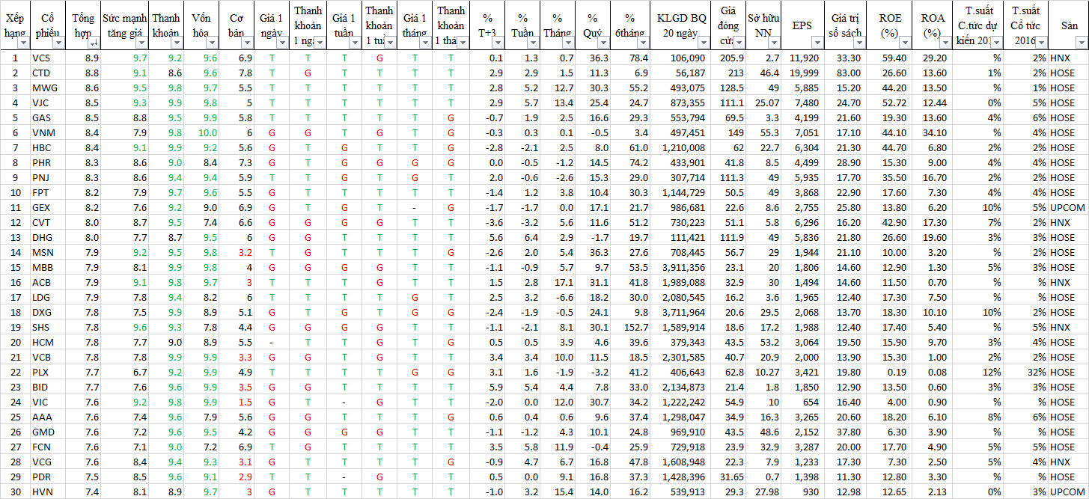Image resolution: width=1089 pixels, height=499 pixels.
Task: Select the HVN stock ticker cell
Action: (x=49, y=492)
